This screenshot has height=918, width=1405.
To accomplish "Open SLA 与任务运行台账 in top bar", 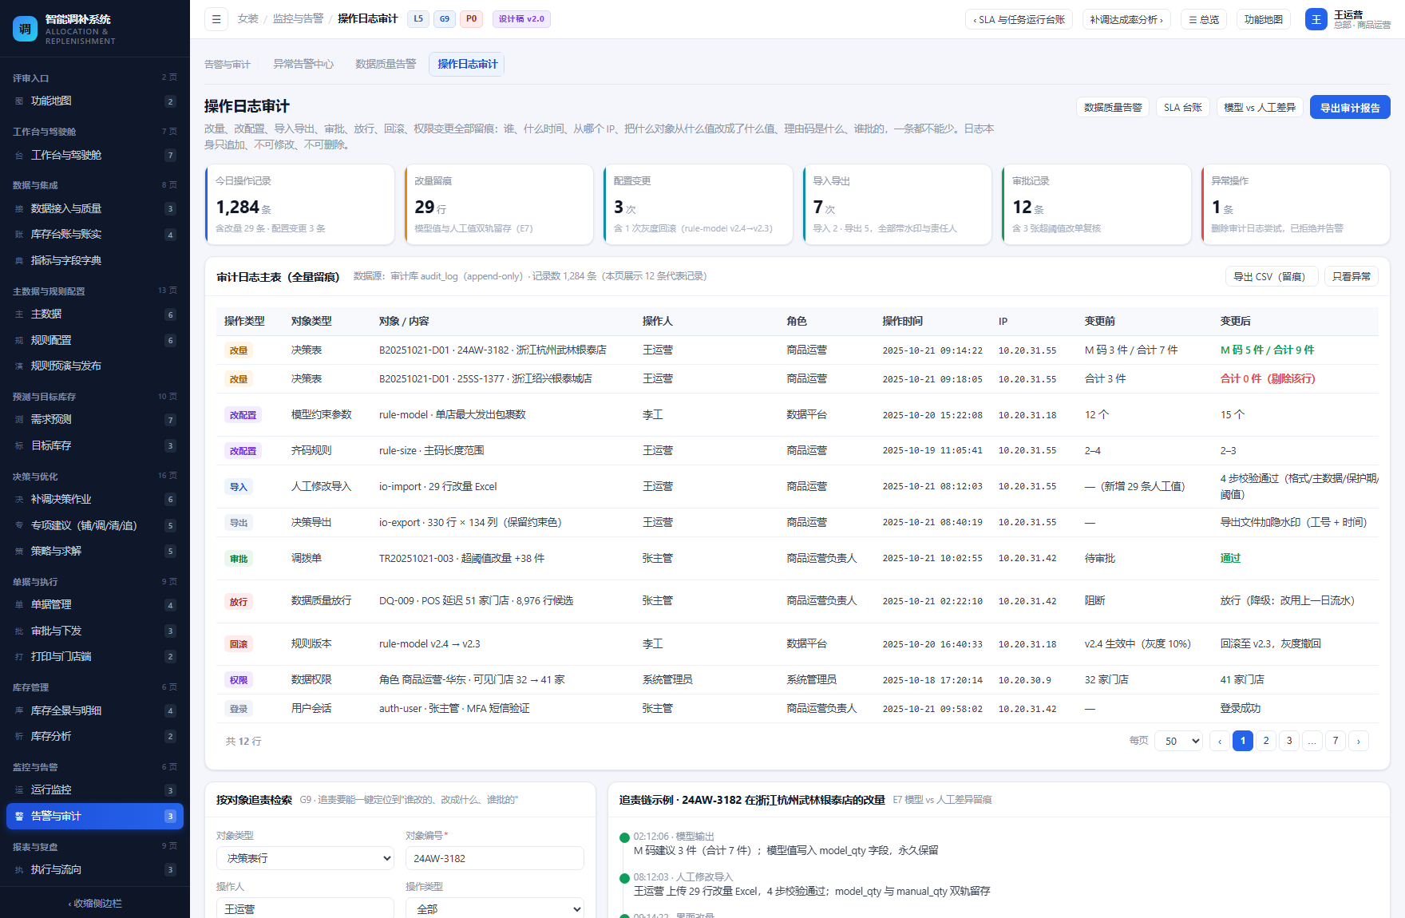I will click(x=1019, y=19).
